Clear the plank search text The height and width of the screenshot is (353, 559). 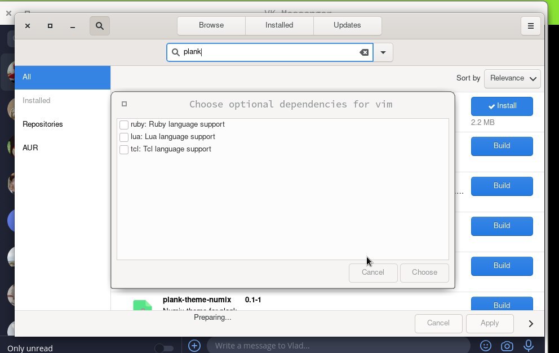coord(363,52)
